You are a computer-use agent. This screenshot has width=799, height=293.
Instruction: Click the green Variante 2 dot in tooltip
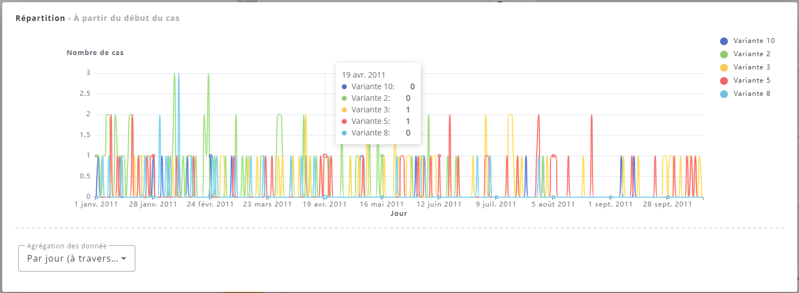(x=345, y=98)
